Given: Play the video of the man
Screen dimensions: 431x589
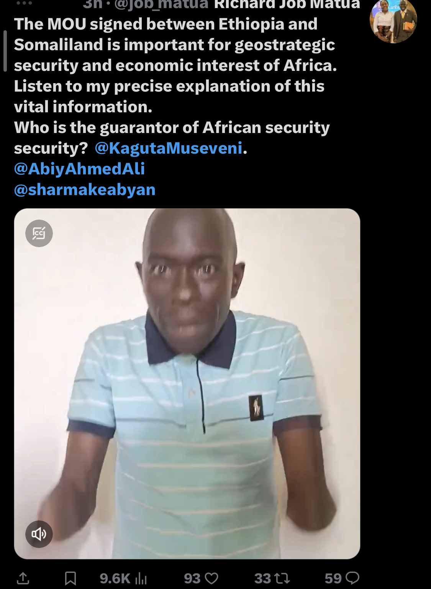Looking at the screenshot, I should [187, 384].
